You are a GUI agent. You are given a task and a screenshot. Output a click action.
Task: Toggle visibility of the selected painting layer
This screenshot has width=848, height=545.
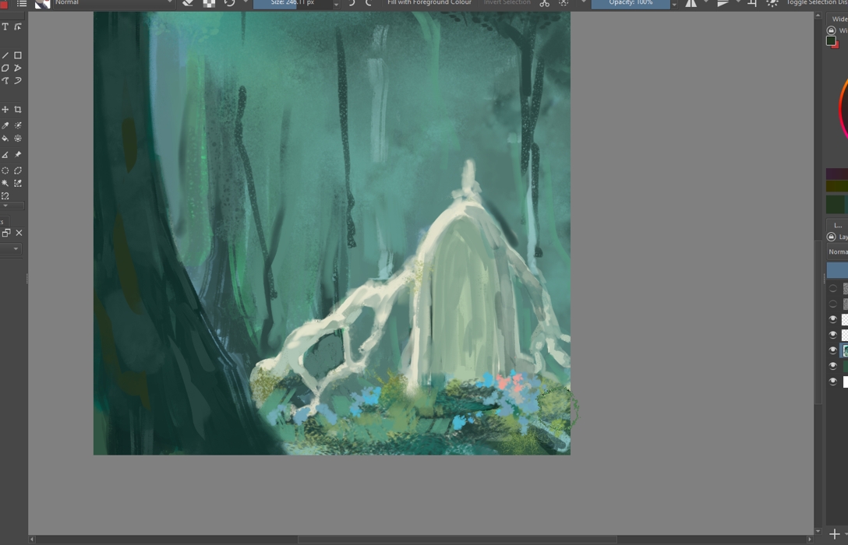(832, 350)
